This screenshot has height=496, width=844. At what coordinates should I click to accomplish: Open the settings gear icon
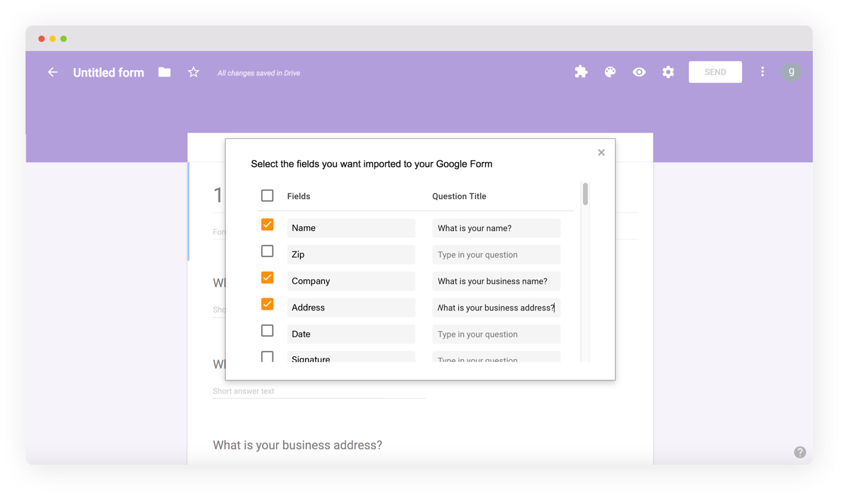668,72
